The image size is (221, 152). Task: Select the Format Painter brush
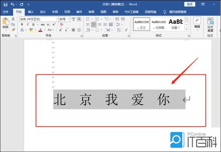pyautogui.click(x=13, y=30)
